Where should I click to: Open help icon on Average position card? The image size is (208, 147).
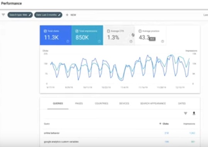point(162,41)
